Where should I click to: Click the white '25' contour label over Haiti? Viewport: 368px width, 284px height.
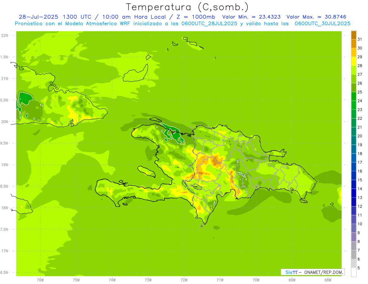click(182, 143)
